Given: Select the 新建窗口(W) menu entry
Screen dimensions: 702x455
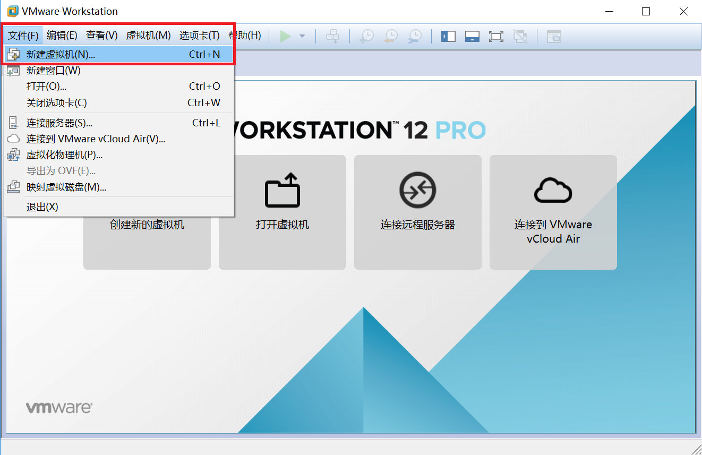Looking at the screenshot, I should (x=118, y=70).
